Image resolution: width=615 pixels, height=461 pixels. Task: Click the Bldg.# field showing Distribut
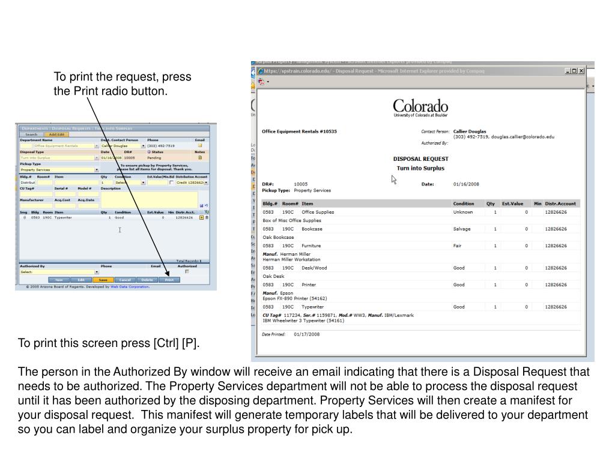(x=28, y=182)
